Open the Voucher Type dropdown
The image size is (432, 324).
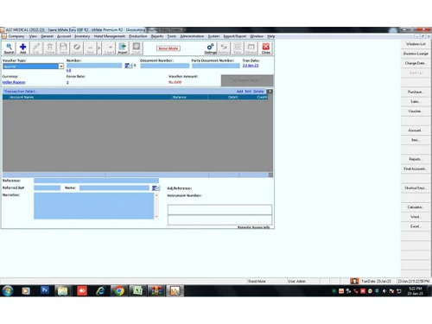(x=61, y=67)
